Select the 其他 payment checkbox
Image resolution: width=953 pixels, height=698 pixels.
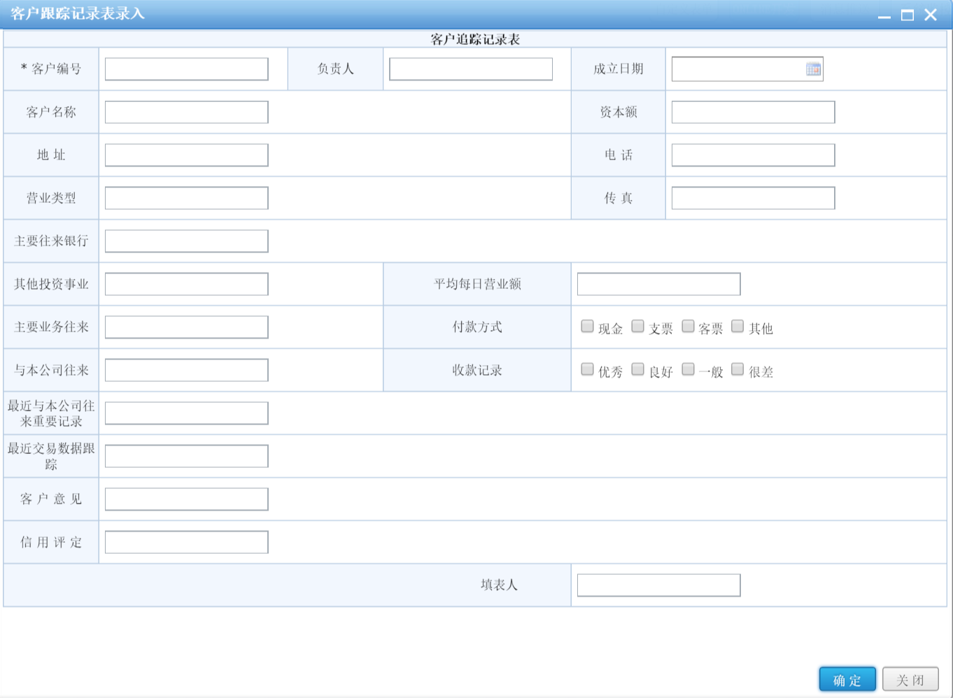coord(737,327)
